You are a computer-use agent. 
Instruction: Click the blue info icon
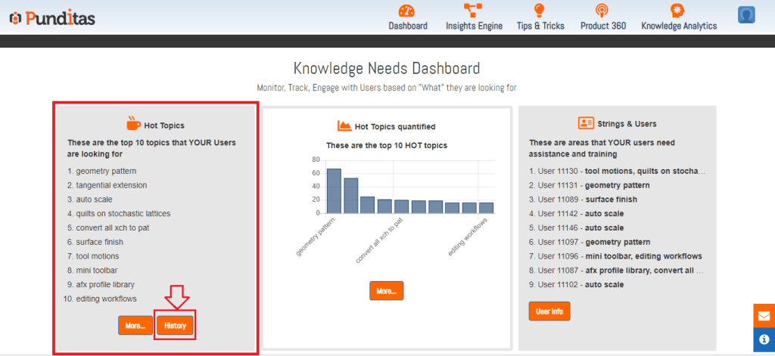pyautogui.click(x=764, y=339)
